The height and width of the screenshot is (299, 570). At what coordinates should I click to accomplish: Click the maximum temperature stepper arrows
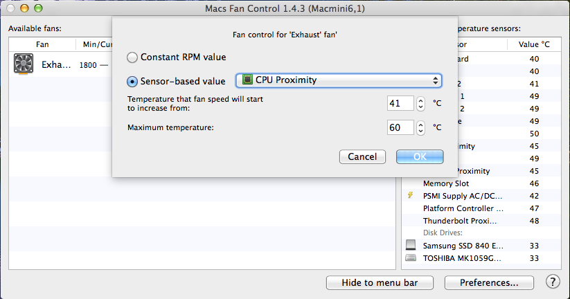[x=420, y=127]
